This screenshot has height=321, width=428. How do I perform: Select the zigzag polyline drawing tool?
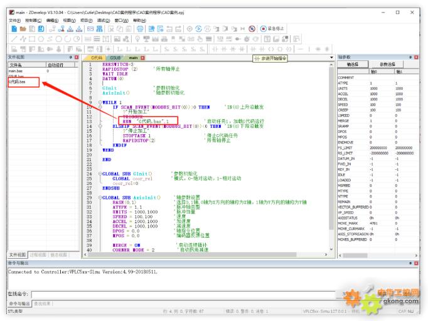click(x=23, y=39)
